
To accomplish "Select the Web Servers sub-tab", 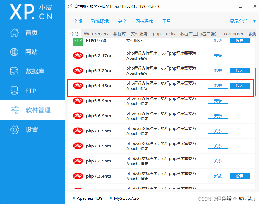I will tap(96, 34).
